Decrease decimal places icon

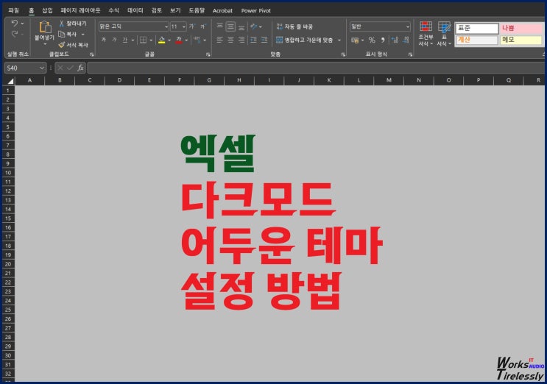pyautogui.click(x=406, y=40)
